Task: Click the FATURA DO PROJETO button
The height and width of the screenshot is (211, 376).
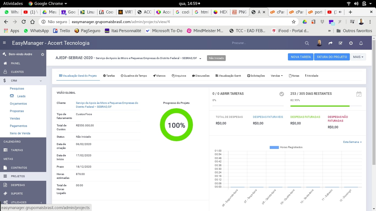Action: pos(332,57)
